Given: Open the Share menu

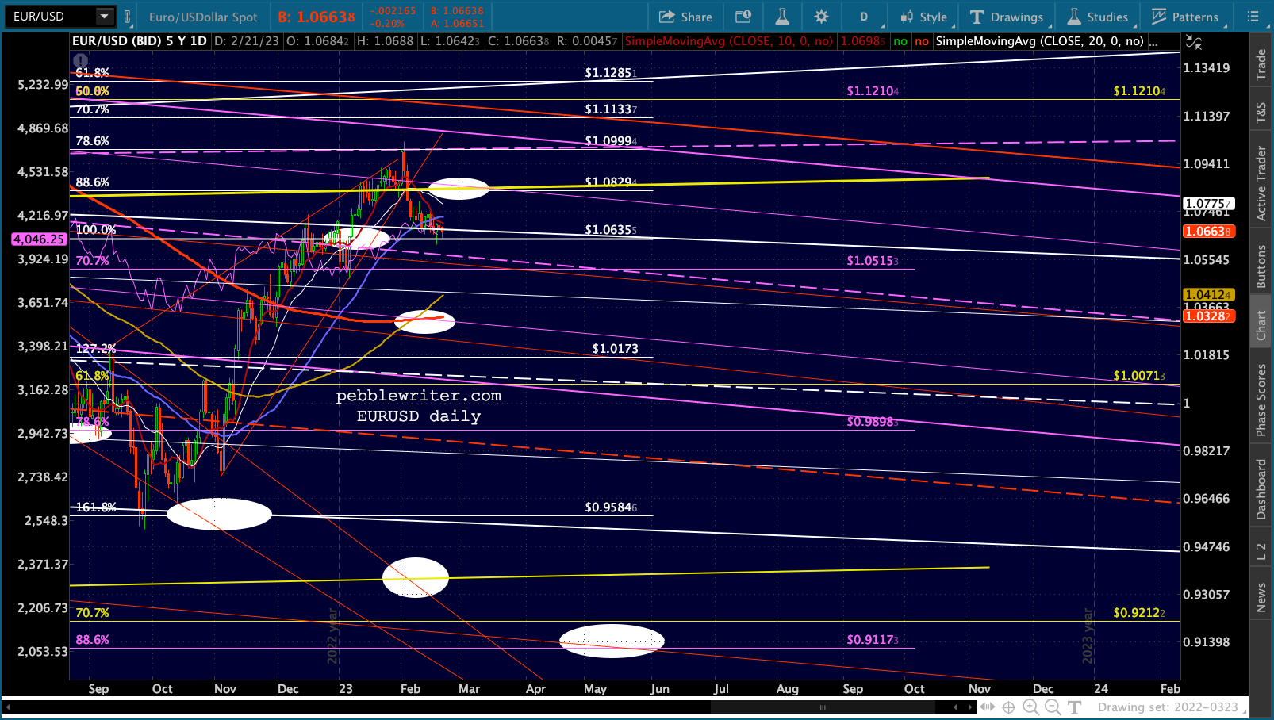Looking at the screenshot, I should click(x=686, y=17).
